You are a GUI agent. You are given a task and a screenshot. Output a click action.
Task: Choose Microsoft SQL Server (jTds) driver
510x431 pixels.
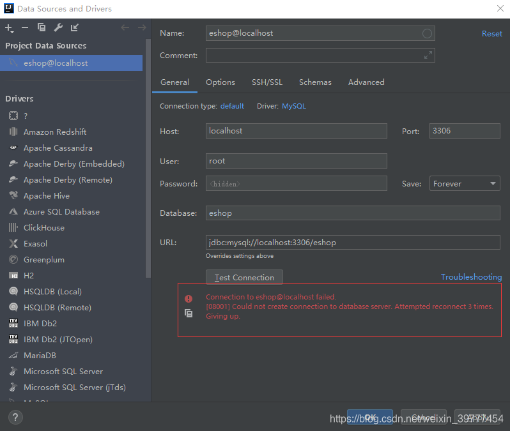[x=73, y=387]
